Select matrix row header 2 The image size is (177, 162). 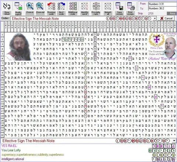coord(2,39)
